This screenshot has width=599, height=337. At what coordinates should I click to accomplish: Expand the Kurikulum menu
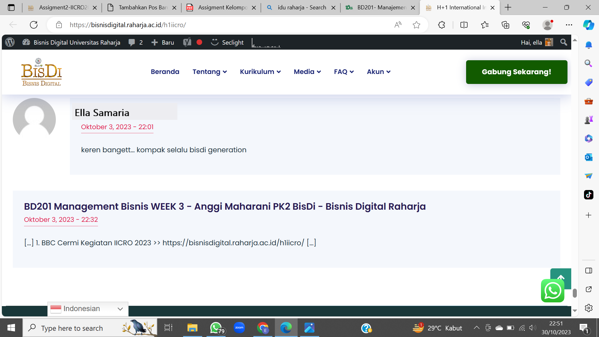(x=261, y=72)
